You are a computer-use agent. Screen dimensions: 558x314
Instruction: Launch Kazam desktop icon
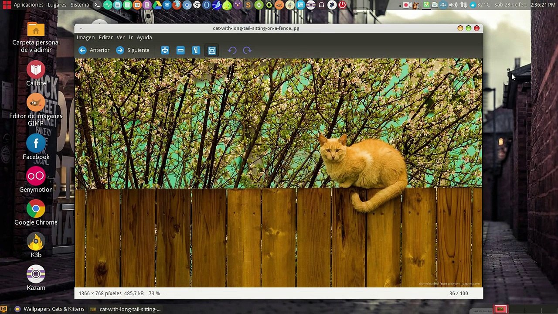(x=36, y=279)
